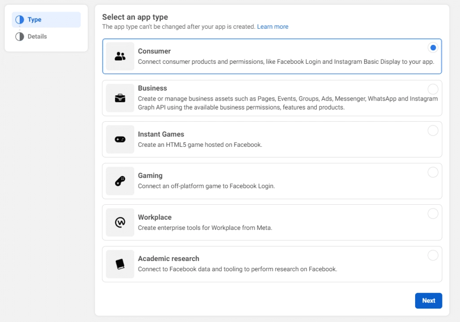This screenshot has width=460, height=322.
Task: Choose the Instant Games radio button
Action: (433, 131)
